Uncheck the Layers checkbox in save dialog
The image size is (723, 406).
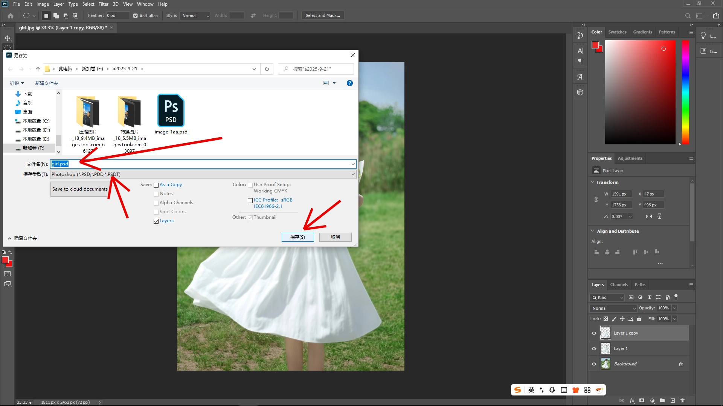tap(156, 221)
